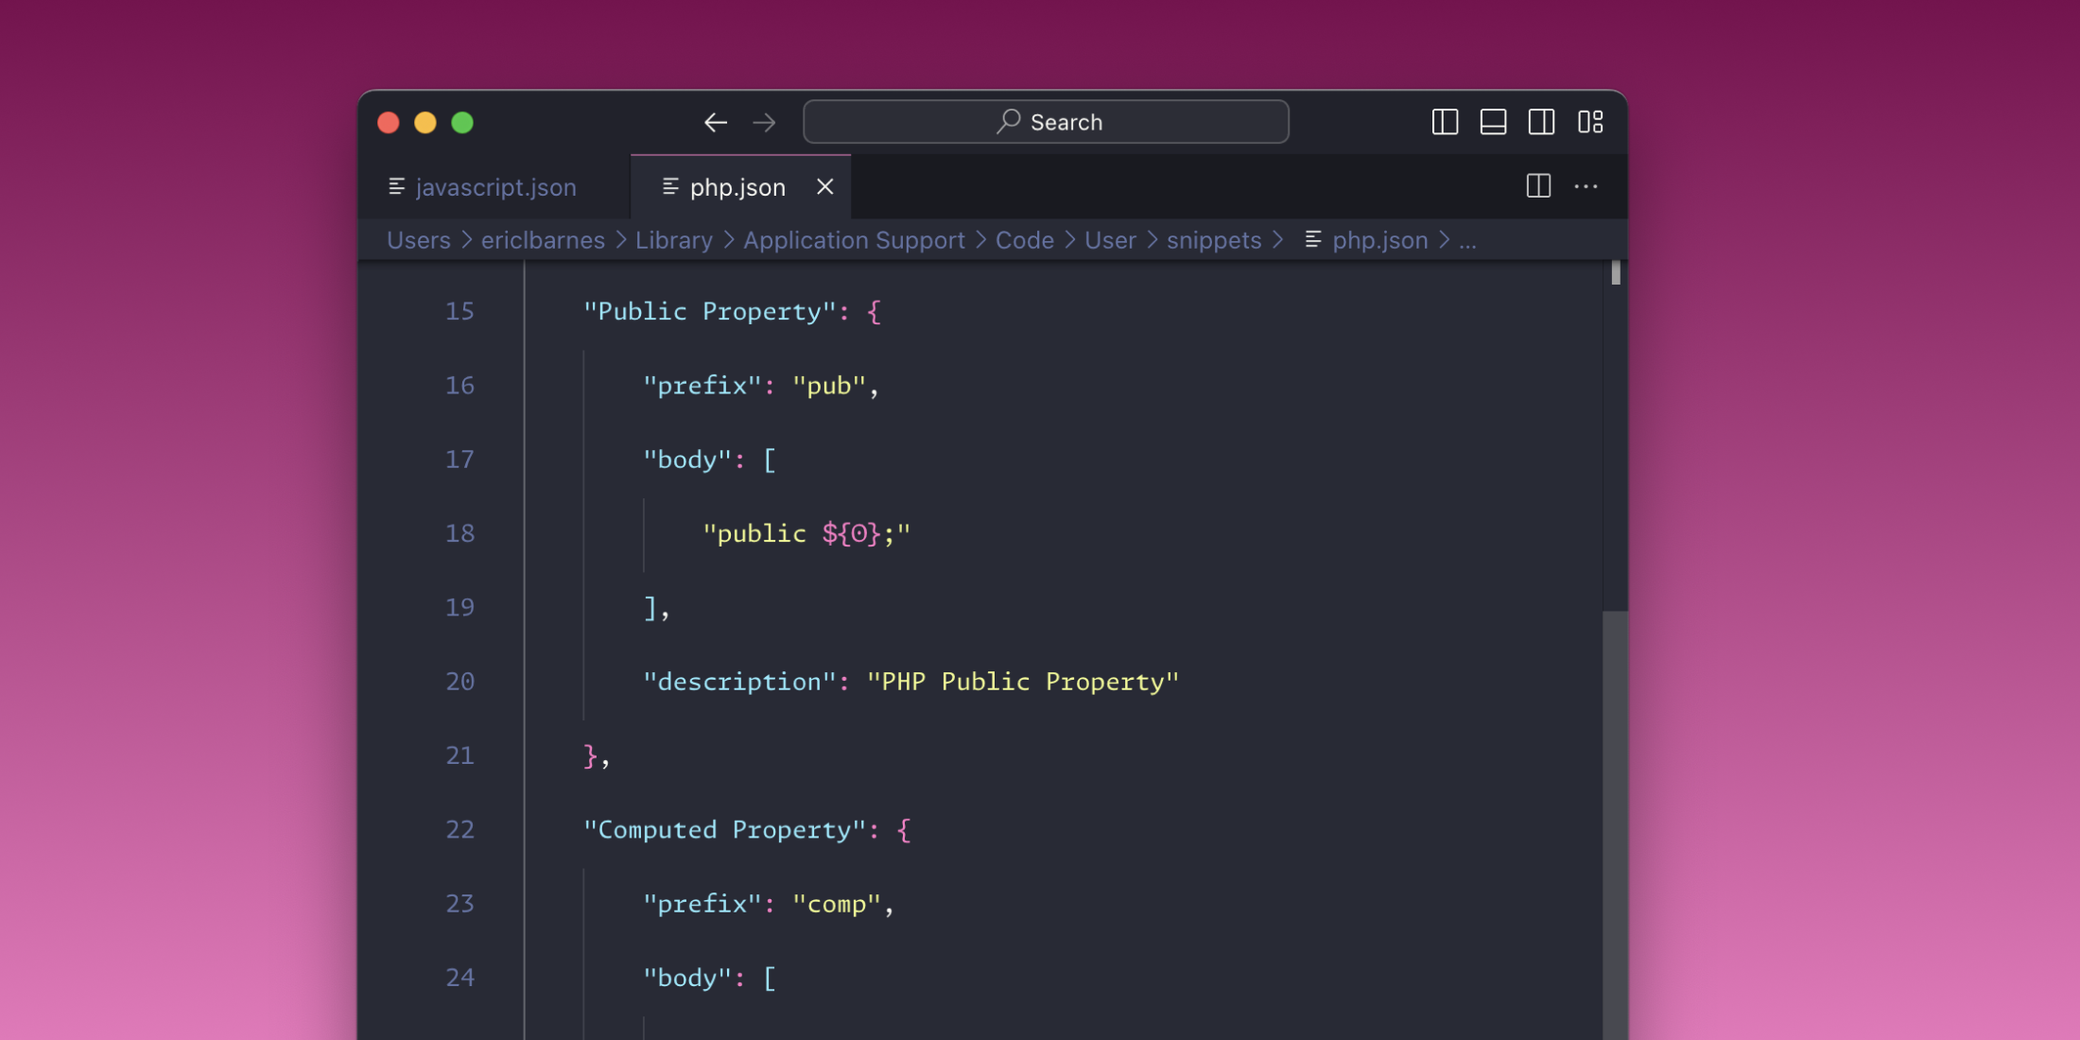Viewport: 2080px width, 1040px height.
Task: Expand the breadcrumb chevron after snippets
Action: [1279, 240]
